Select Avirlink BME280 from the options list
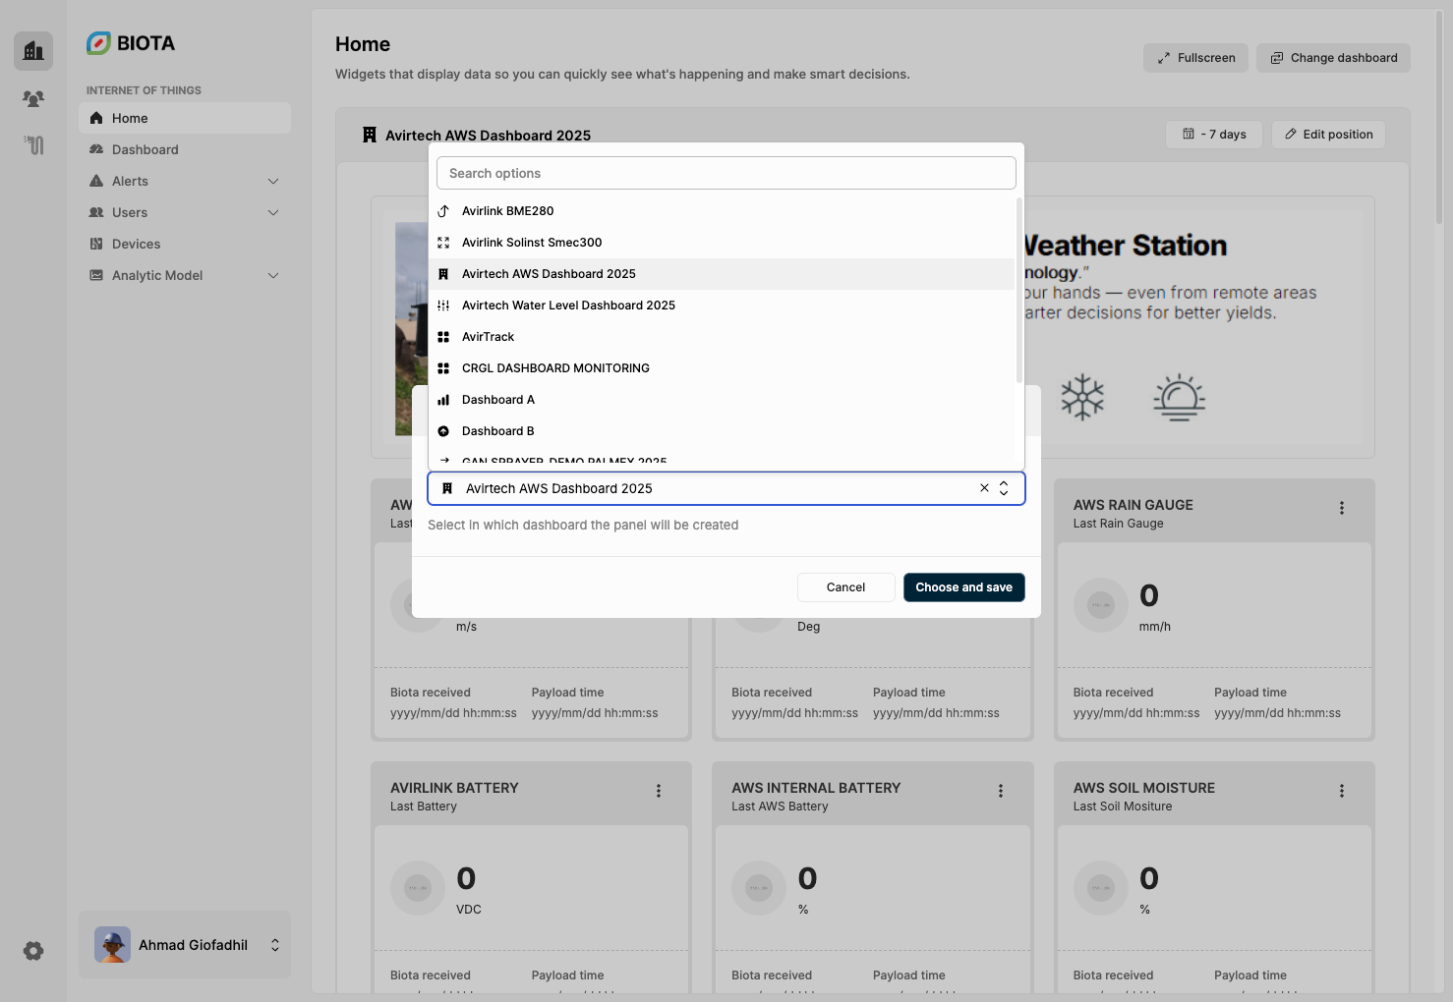Image resolution: width=1453 pixels, height=1002 pixels. (x=507, y=211)
